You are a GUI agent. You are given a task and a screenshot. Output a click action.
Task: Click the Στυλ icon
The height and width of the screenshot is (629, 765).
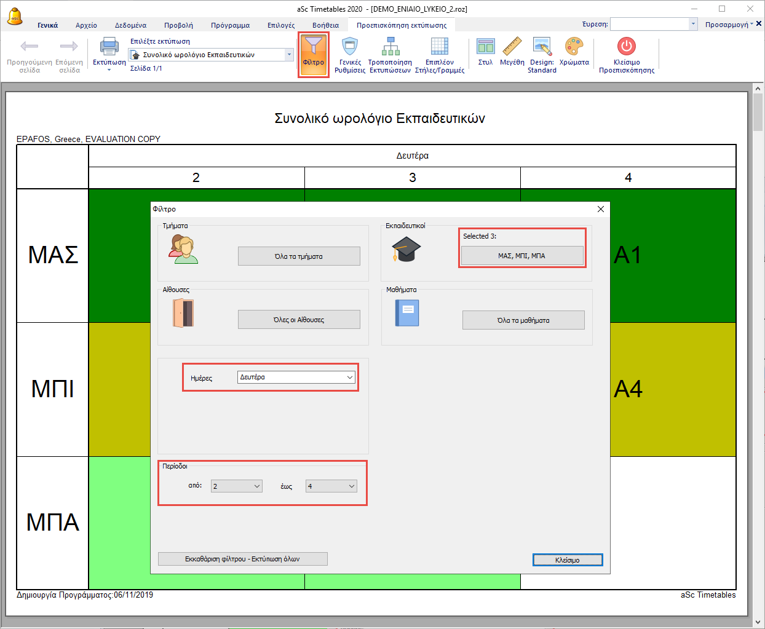[485, 47]
